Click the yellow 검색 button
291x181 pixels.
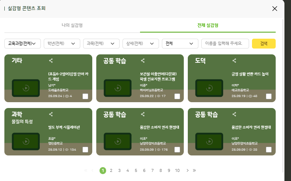point(264,44)
